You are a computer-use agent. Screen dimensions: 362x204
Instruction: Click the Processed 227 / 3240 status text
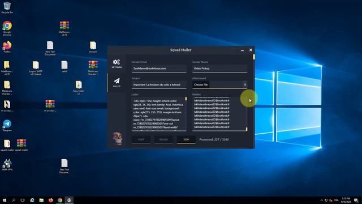point(214,139)
